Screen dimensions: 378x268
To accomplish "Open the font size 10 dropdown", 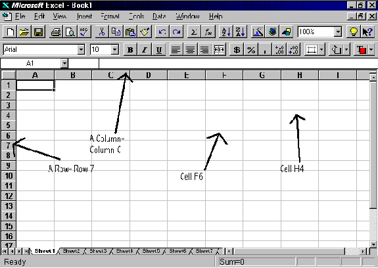I will [115, 50].
